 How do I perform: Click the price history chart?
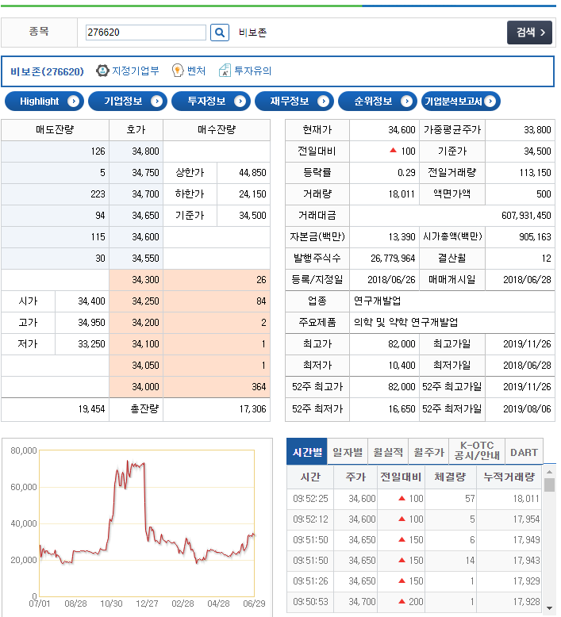click(147, 523)
